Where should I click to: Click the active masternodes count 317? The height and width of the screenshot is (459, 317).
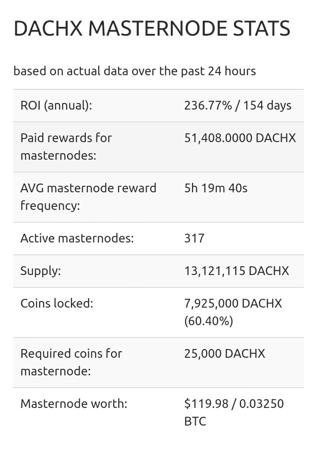[x=194, y=239]
